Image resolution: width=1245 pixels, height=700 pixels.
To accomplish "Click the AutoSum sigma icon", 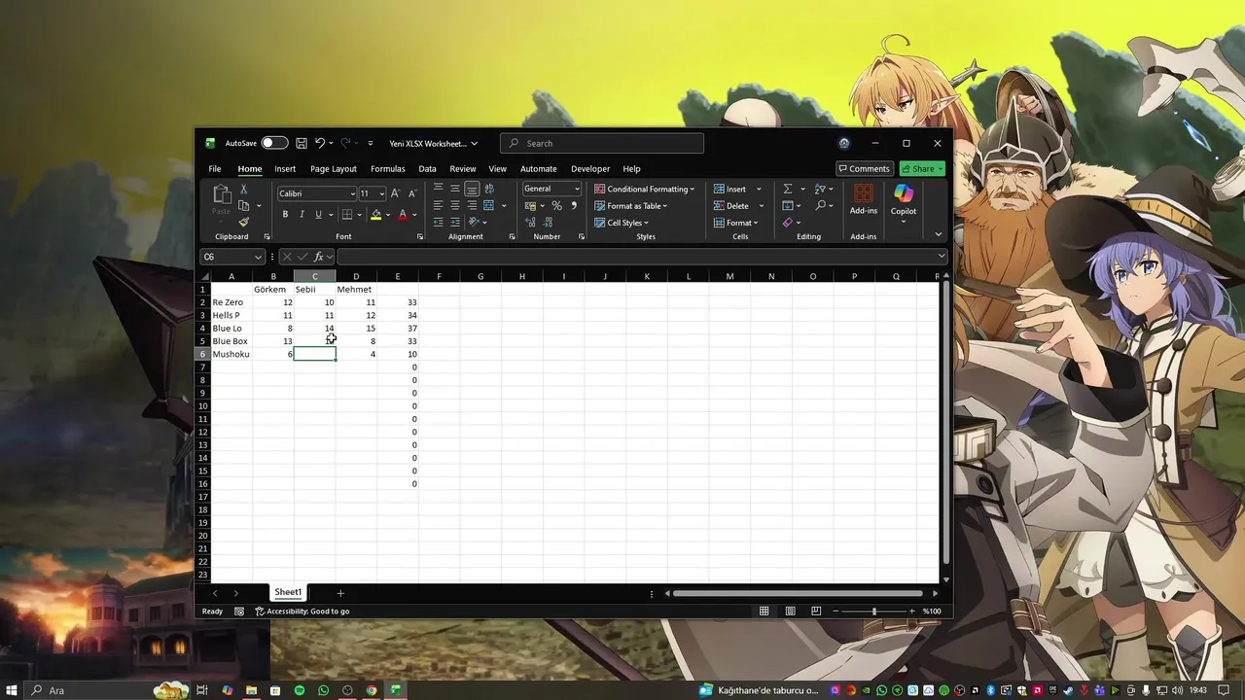I will point(788,189).
